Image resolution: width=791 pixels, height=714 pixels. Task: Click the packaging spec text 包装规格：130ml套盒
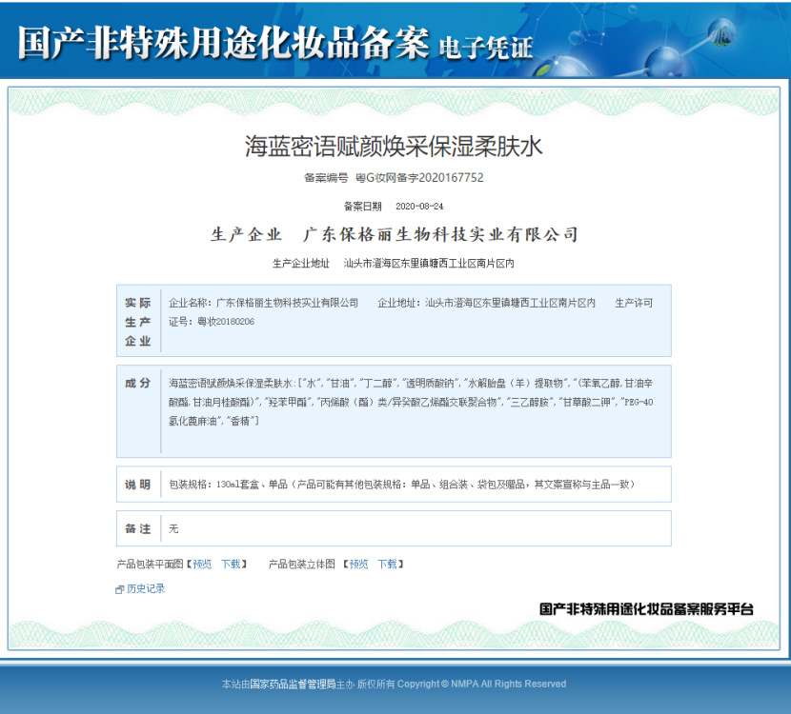[x=213, y=485]
